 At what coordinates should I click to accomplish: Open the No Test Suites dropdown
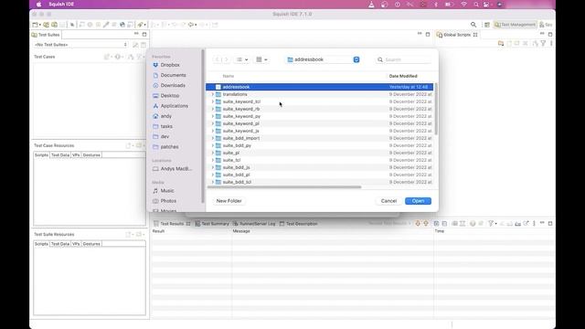(80, 45)
